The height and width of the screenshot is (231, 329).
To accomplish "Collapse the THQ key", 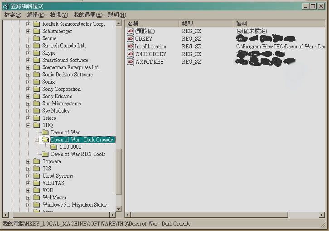I will click(x=28, y=126).
